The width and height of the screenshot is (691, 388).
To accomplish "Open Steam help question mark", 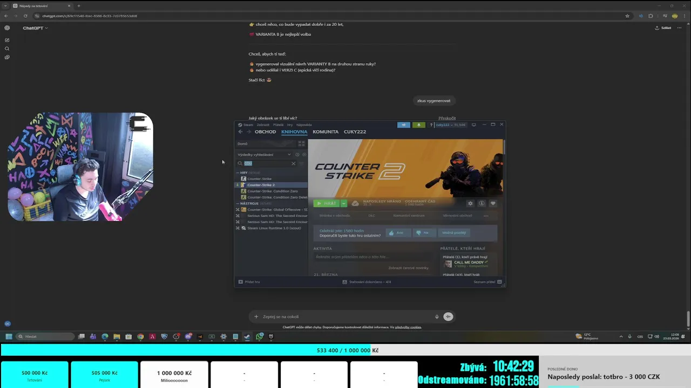I will 431,124.
